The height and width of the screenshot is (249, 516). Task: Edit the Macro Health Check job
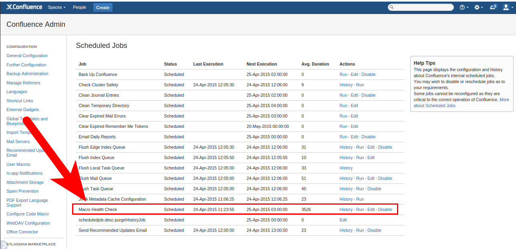371,210
